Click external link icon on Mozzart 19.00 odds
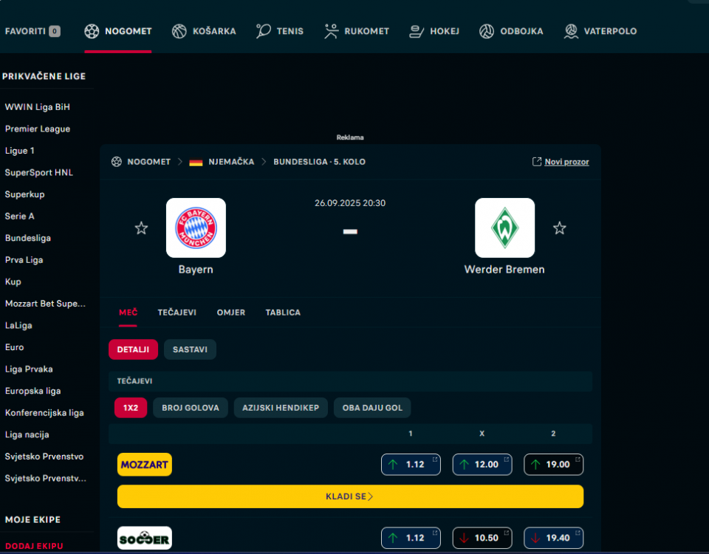709x554 pixels. click(578, 459)
